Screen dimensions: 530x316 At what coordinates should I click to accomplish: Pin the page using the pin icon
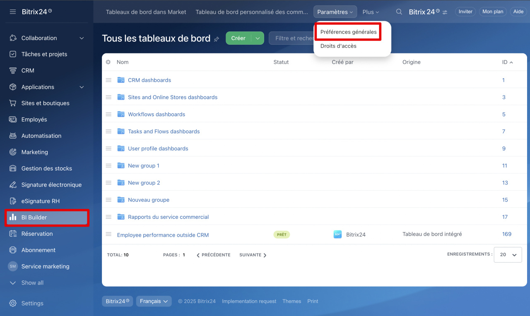217,39
